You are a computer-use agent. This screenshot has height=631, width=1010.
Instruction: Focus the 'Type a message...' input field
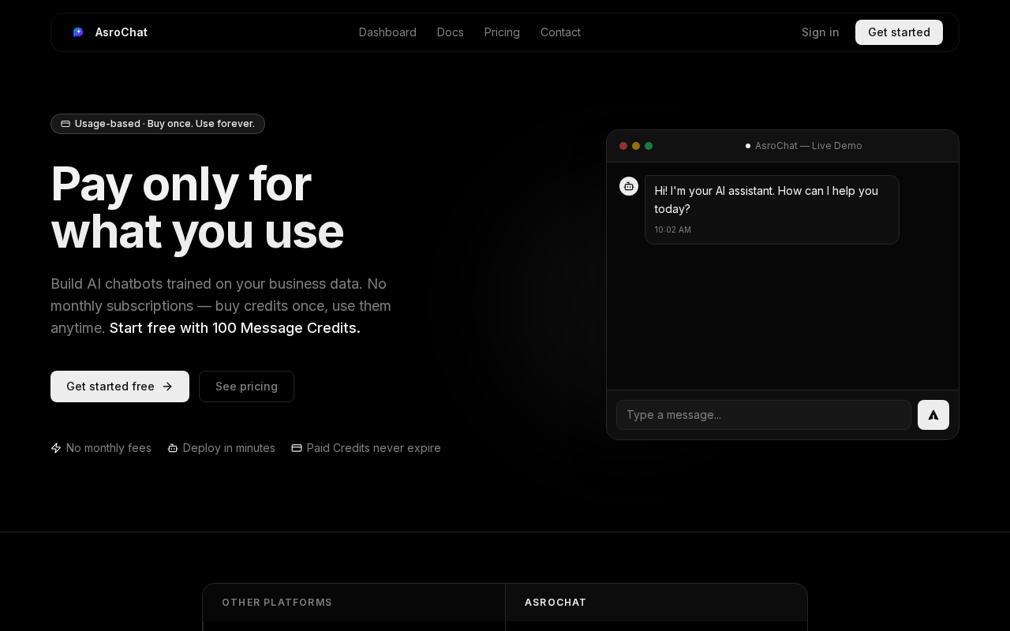click(764, 415)
